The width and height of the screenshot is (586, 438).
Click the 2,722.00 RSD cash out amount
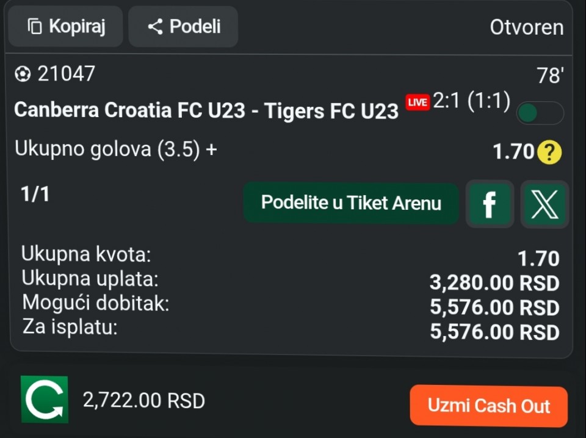(x=144, y=401)
